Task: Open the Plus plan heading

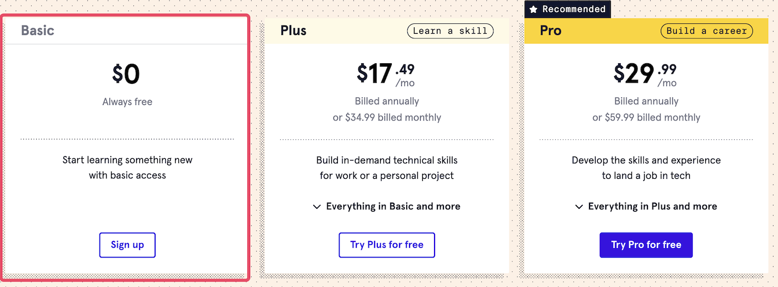Action: tap(293, 30)
